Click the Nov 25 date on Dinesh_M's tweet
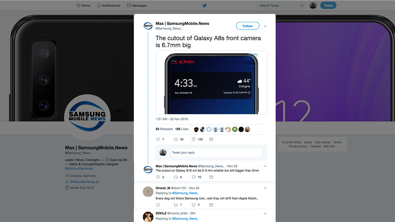The image size is (395, 222). pyautogui.click(x=194, y=188)
